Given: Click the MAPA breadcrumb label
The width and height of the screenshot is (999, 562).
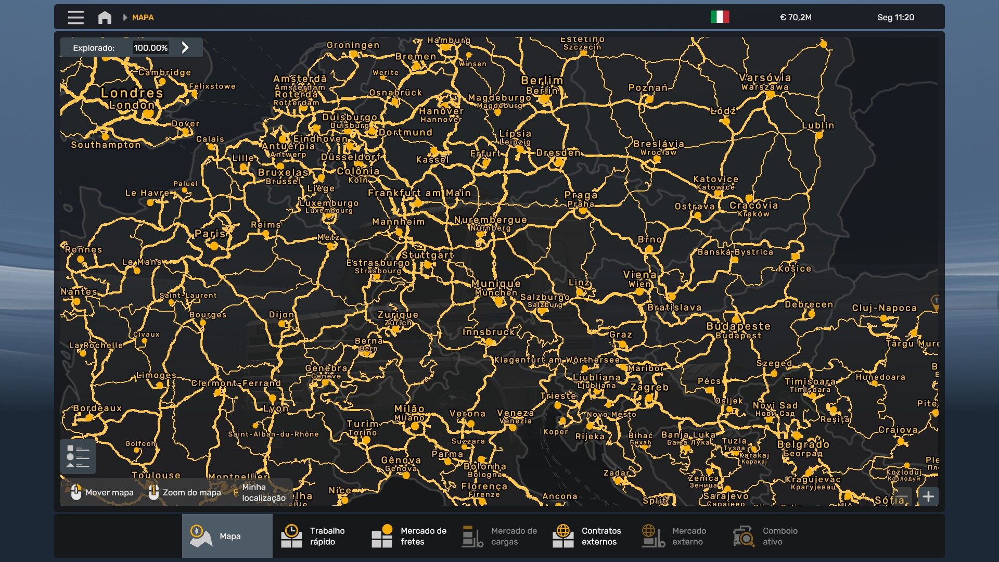Looking at the screenshot, I should [143, 17].
